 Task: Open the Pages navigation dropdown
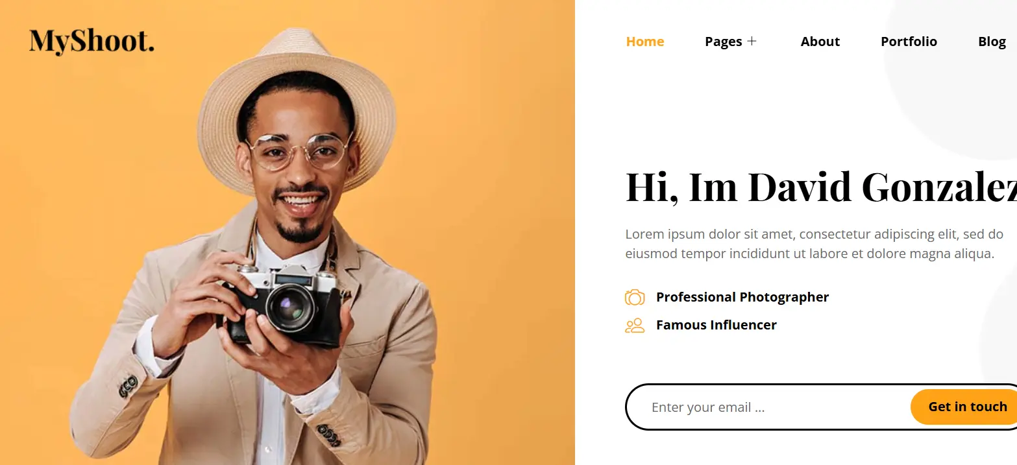point(723,42)
